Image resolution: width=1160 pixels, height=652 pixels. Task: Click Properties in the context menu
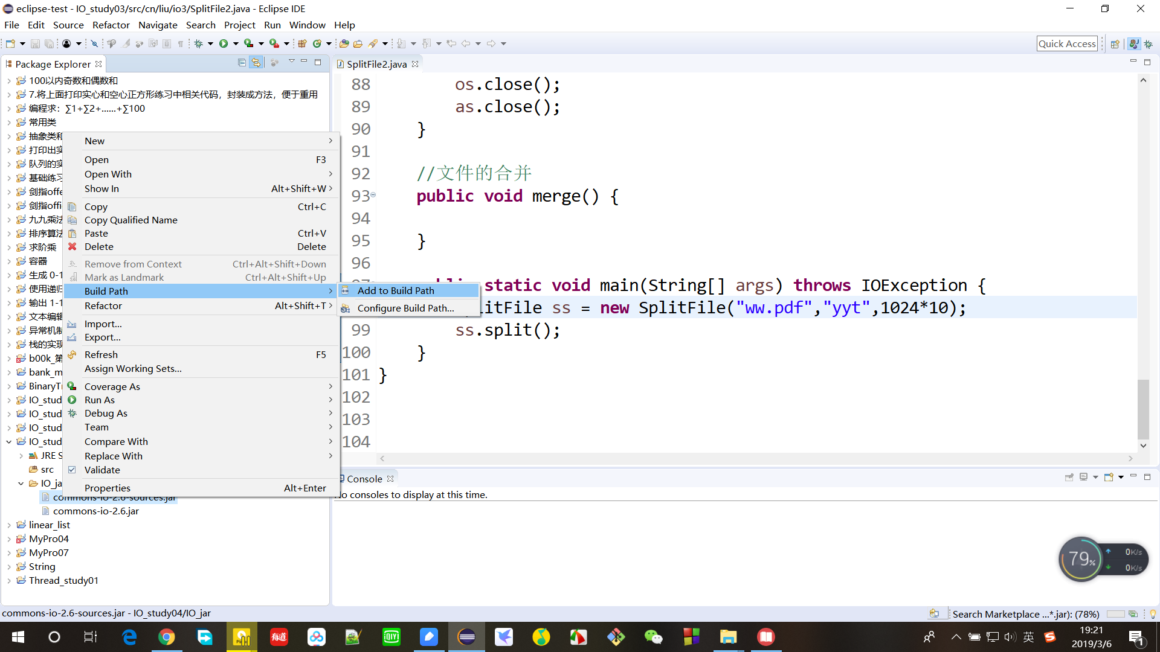(107, 488)
